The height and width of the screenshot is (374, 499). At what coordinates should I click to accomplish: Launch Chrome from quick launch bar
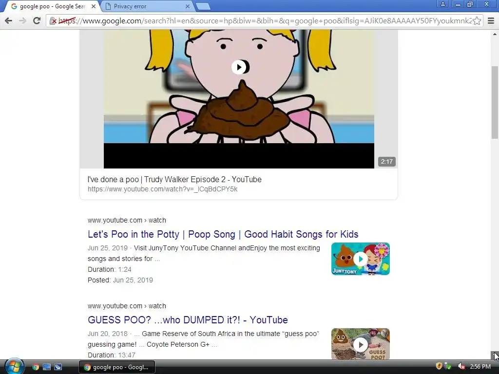click(36, 367)
